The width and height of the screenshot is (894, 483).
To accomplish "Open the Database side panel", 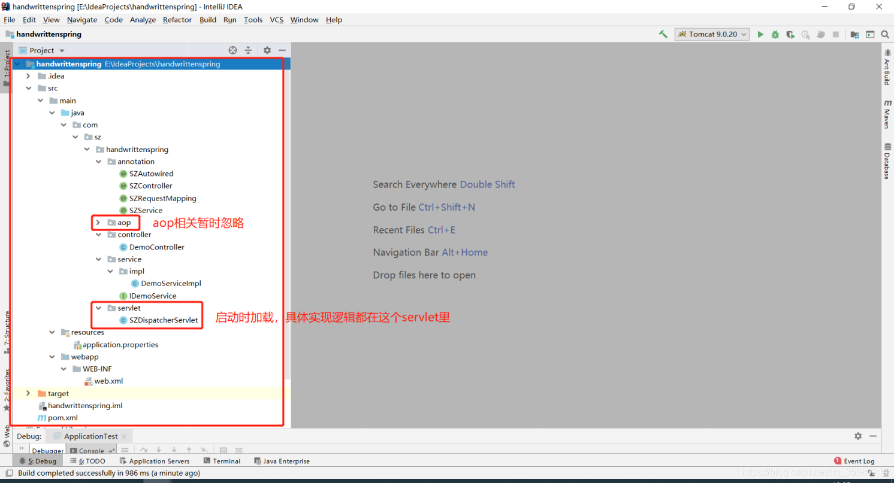I will click(887, 161).
